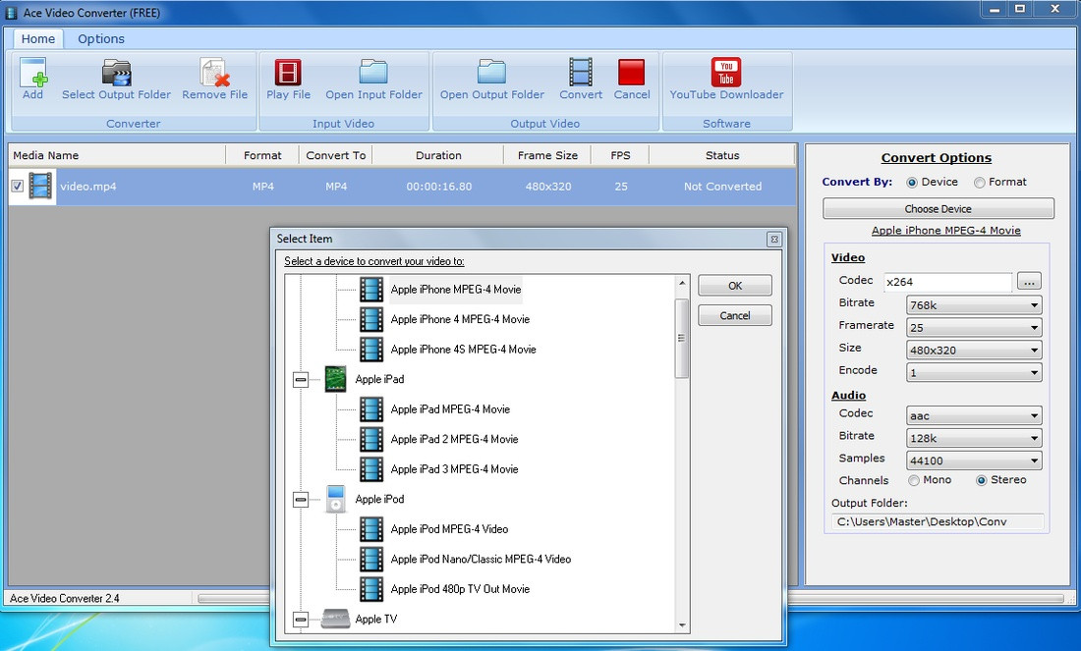Screen dimensions: 1081x651
Task: Click Apple iPhone 4S MPEG-4 Movie icon
Action: [x=371, y=350]
